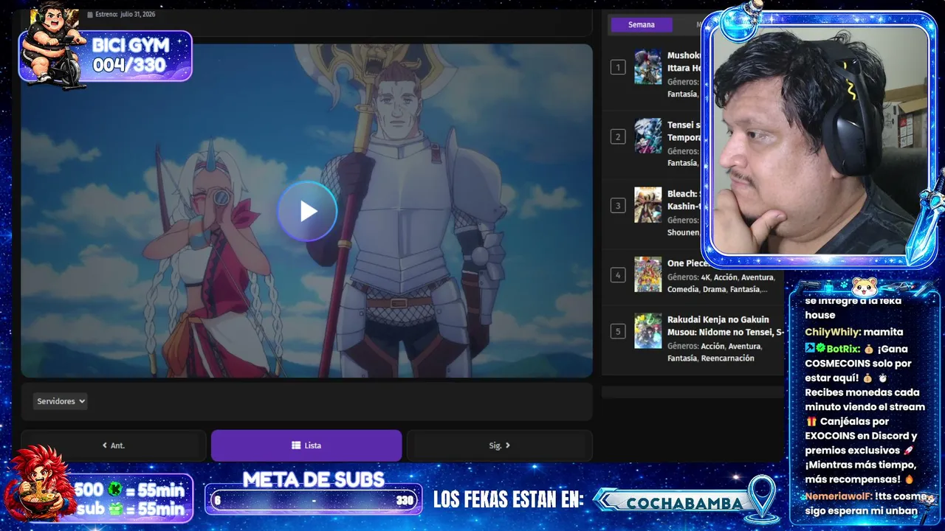Open the Servidores dropdown
This screenshot has height=531, width=945.
(x=61, y=401)
